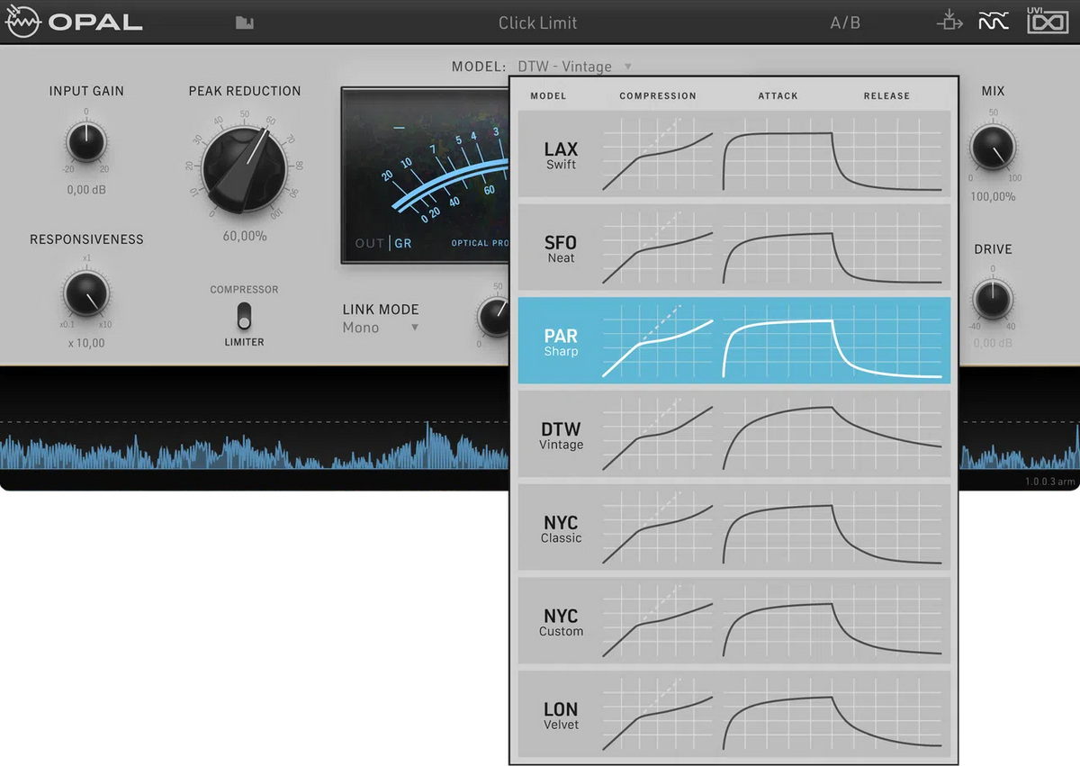Open the Model dropdown arrow
The width and height of the screenshot is (1080, 766).
[x=628, y=67]
